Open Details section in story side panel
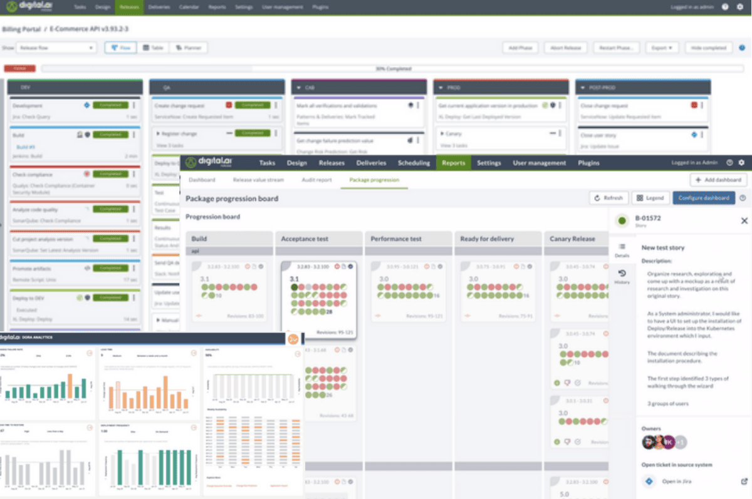This screenshot has height=499, width=752. (622, 251)
